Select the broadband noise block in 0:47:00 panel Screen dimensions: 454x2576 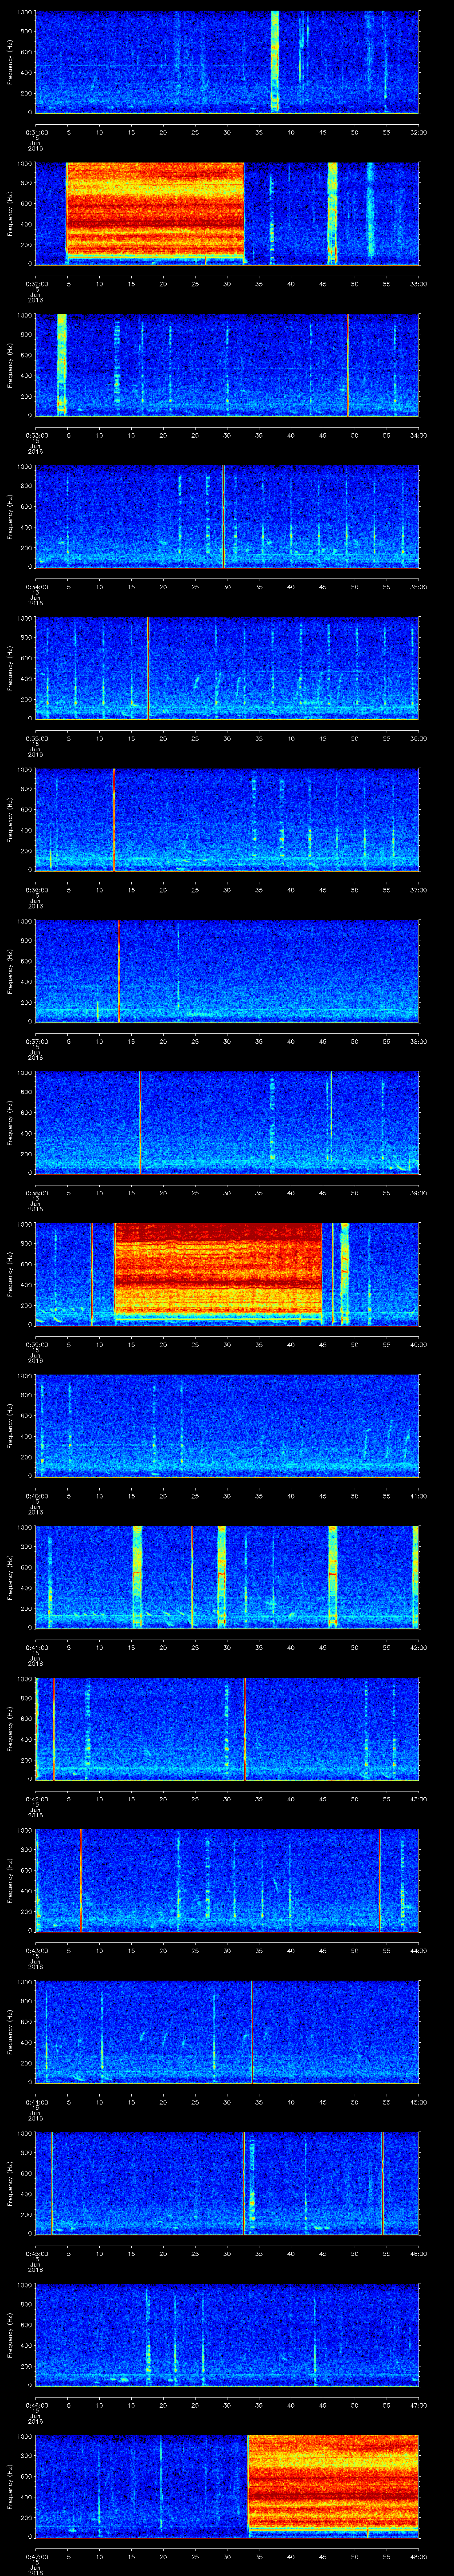click(333, 2485)
